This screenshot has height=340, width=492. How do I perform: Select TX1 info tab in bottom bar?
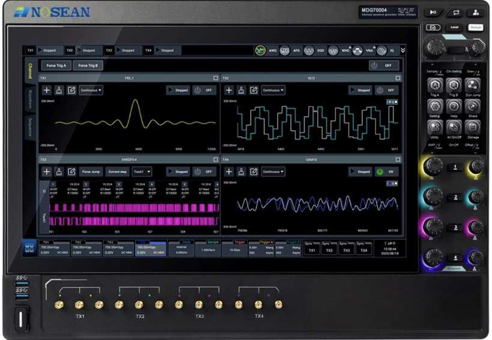click(x=54, y=249)
